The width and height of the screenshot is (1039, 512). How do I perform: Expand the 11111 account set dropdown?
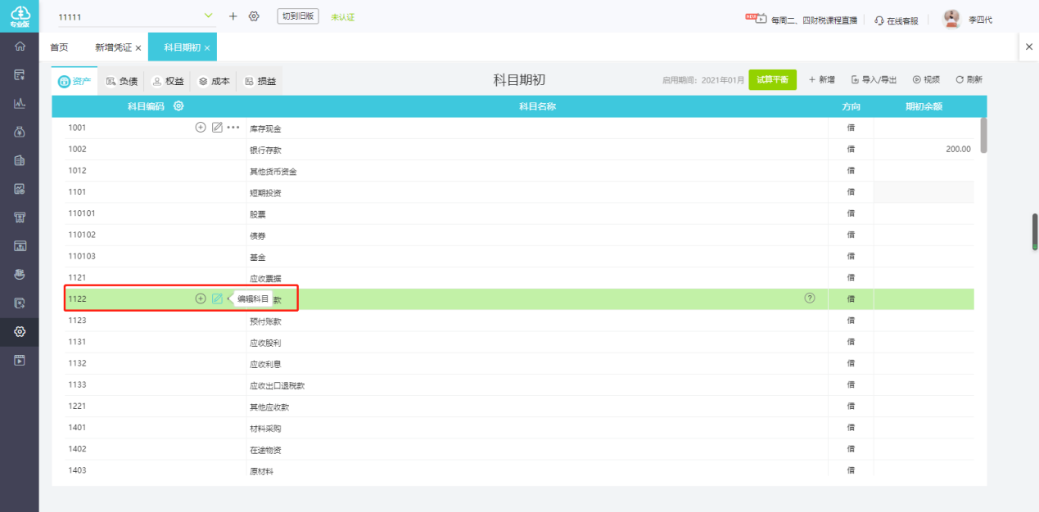click(x=208, y=16)
